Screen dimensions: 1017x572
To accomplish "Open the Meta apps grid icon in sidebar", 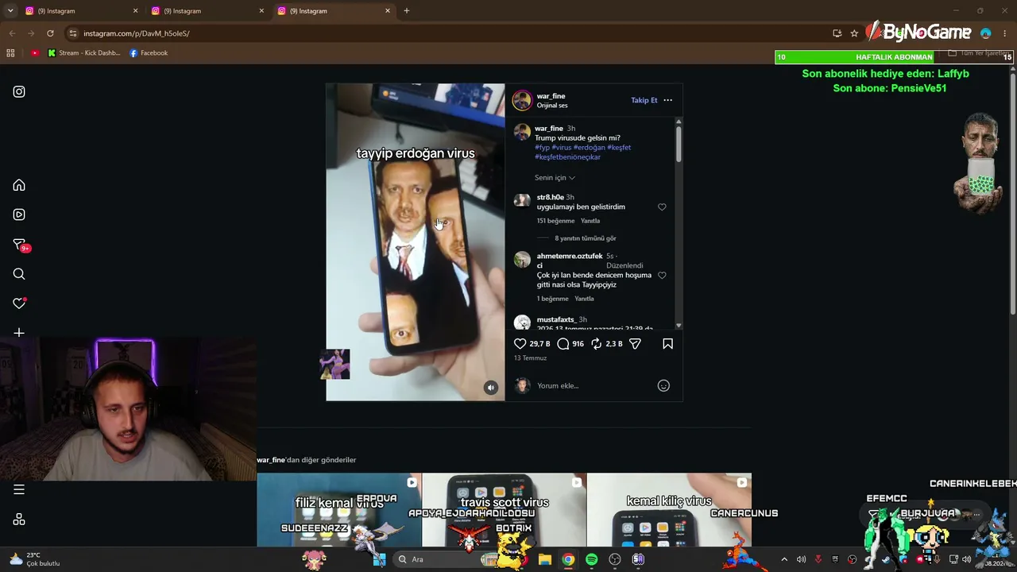I will click(19, 520).
